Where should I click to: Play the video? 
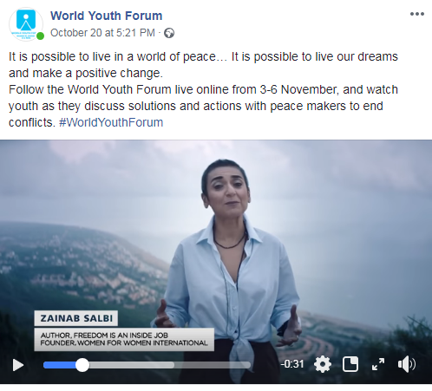click(18, 365)
